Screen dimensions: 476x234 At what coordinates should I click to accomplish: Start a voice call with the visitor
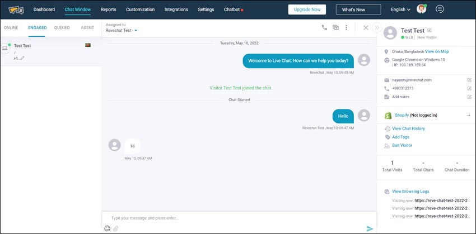(324, 27)
